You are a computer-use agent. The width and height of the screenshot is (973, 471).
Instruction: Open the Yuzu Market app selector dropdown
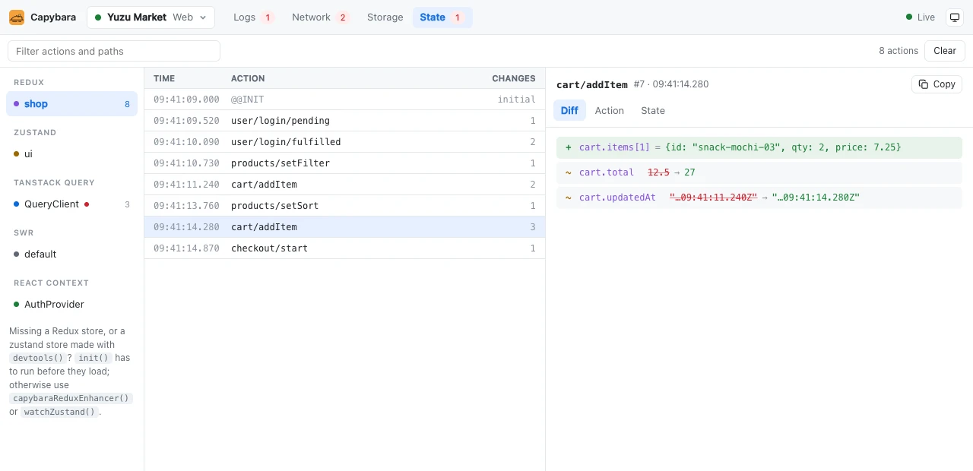151,17
